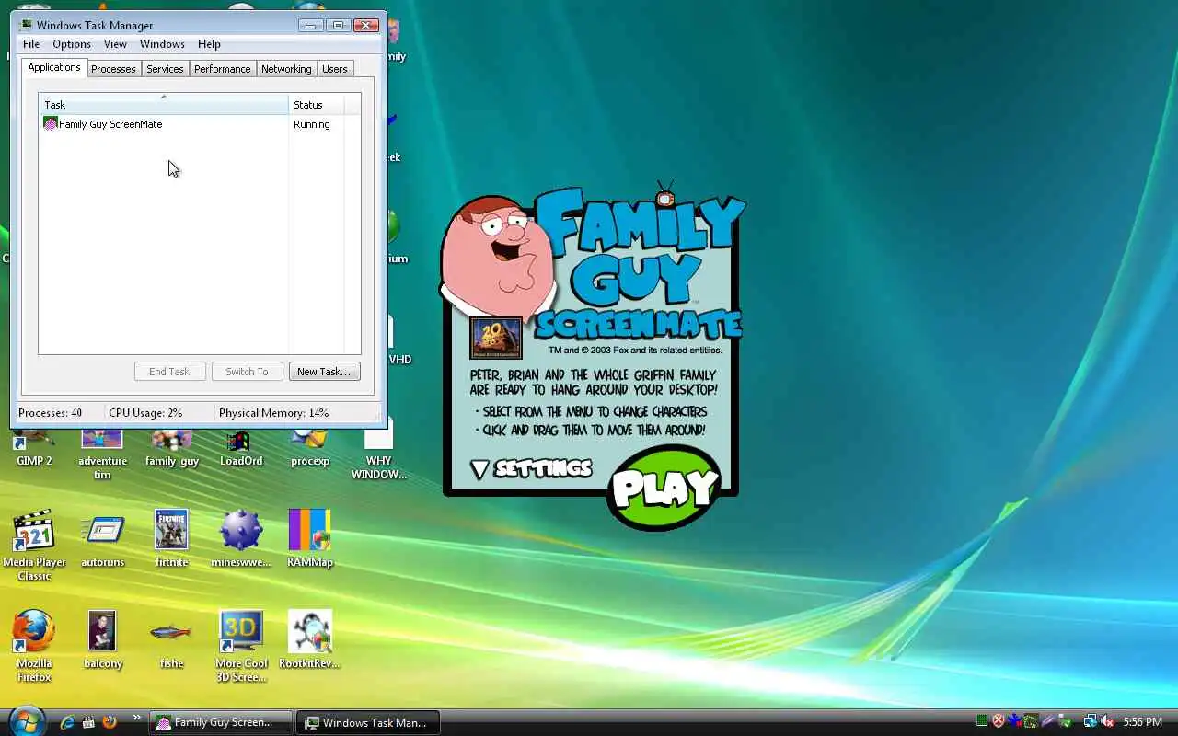Select the autoruns desktop icon
Image resolution: width=1178 pixels, height=736 pixels.
[x=102, y=540]
